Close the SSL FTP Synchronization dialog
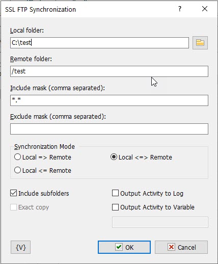The width and height of the screenshot is (218, 264). click(205, 9)
